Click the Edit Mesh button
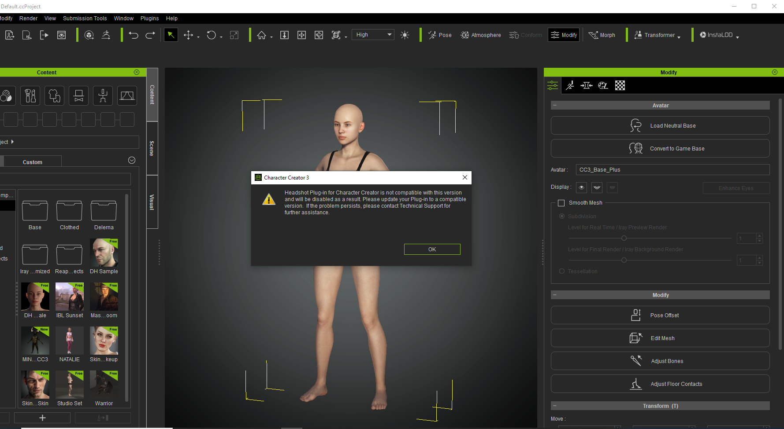The image size is (784, 429). 660,338
